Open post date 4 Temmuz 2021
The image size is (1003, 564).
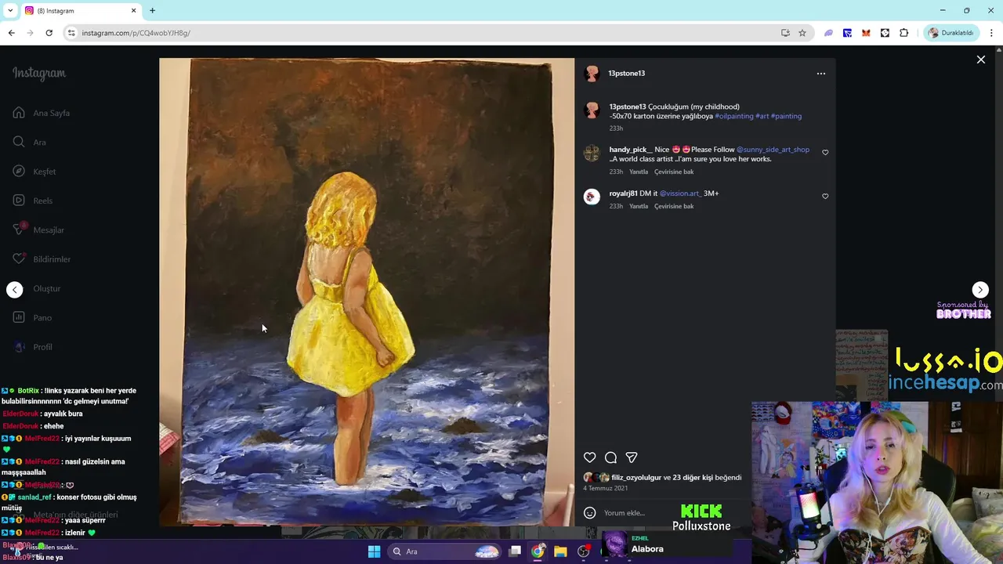(606, 489)
